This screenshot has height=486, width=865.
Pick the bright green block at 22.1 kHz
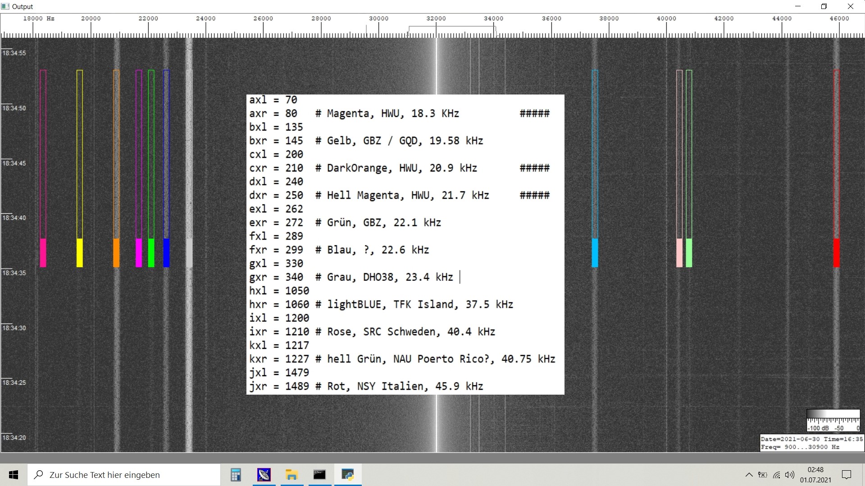(151, 253)
